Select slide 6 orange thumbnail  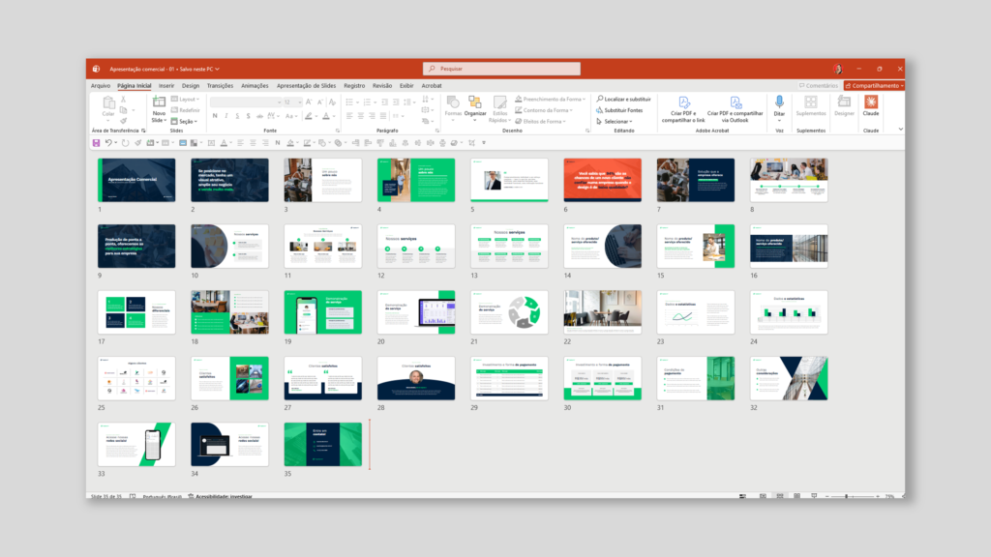pyautogui.click(x=602, y=180)
